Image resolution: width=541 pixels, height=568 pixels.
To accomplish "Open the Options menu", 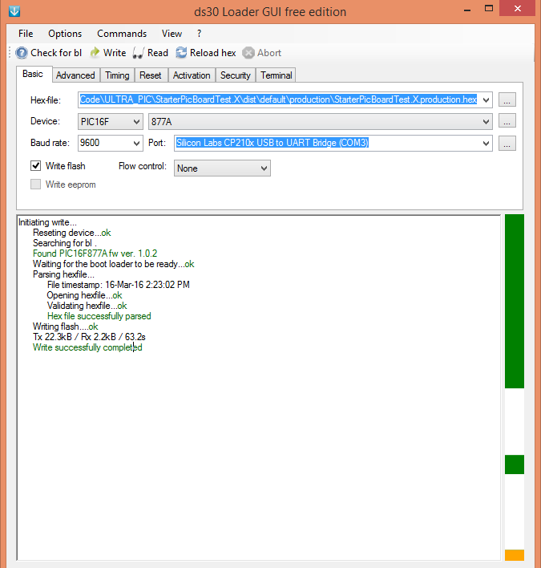I will click(65, 34).
